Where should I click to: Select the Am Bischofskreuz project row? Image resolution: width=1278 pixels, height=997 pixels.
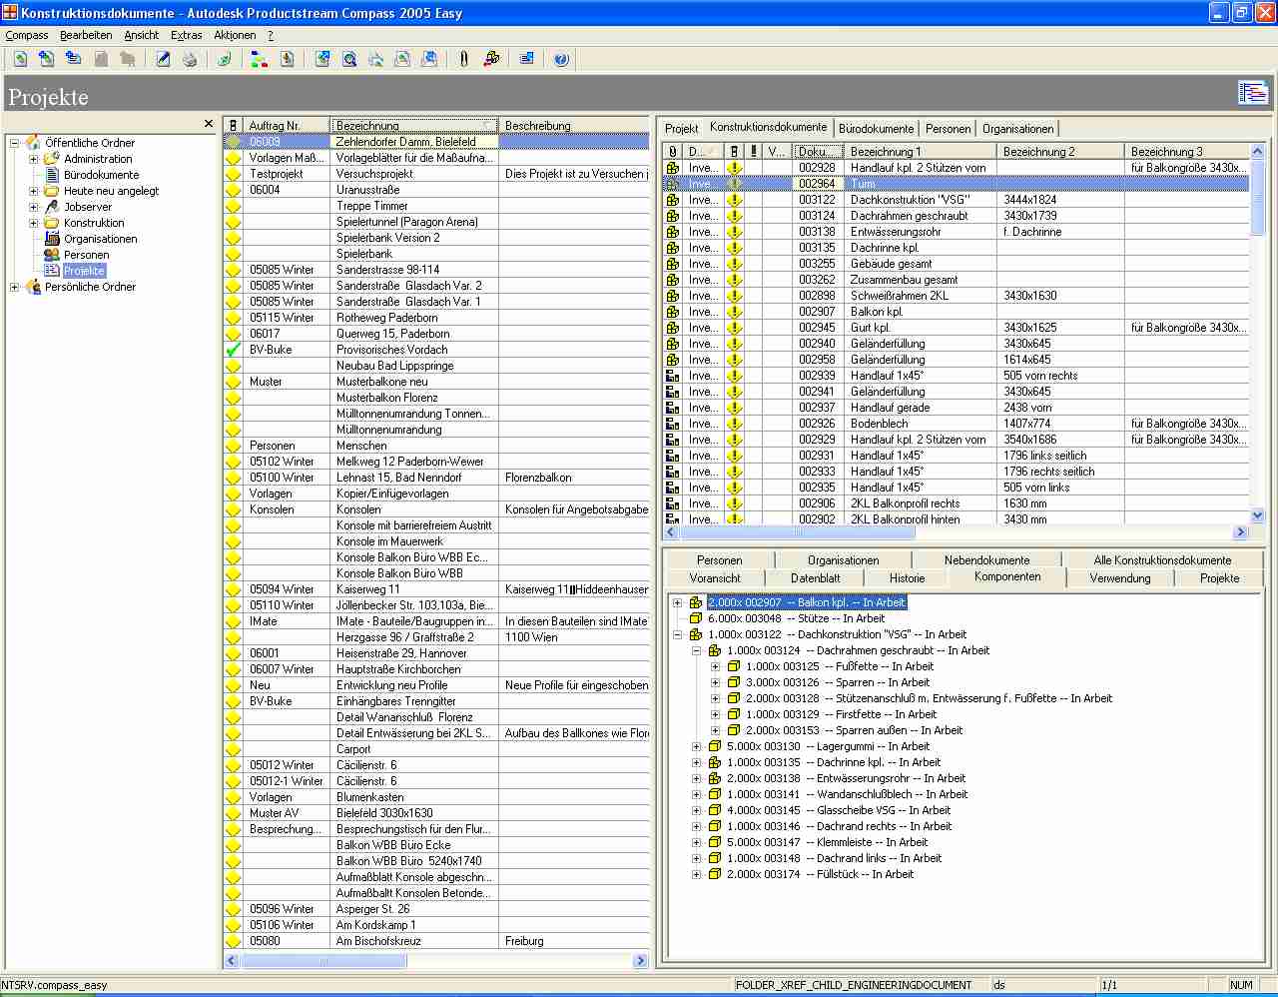[x=436, y=941]
